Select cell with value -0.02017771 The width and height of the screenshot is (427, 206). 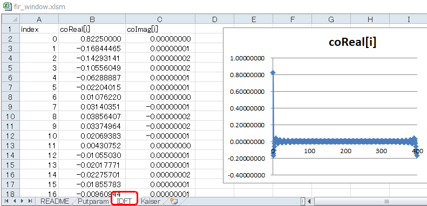pyautogui.click(x=92, y=165)
